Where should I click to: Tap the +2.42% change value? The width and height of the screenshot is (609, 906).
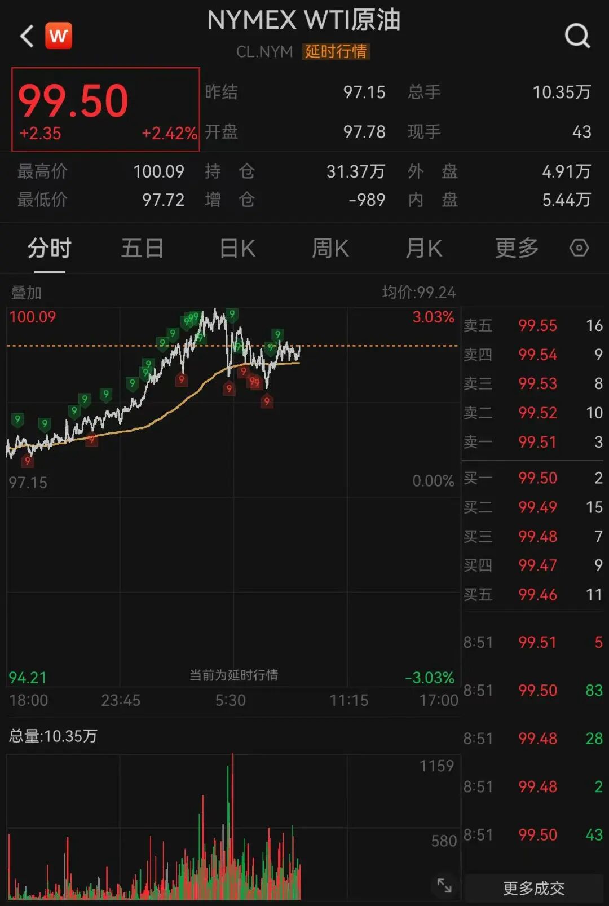click(x=169, y=134)
